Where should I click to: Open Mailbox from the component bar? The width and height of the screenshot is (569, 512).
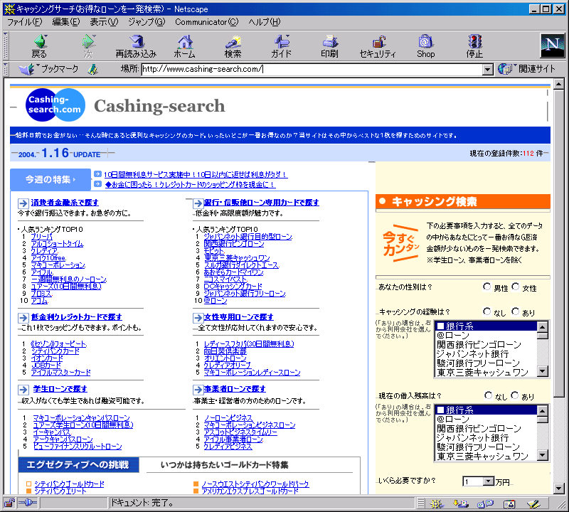click(461, 503)
